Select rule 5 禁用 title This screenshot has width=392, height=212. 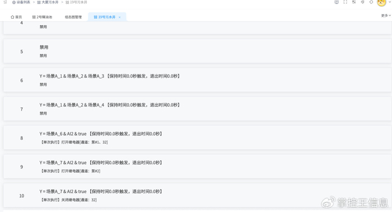pyautogui.click(x=44, y=47)
